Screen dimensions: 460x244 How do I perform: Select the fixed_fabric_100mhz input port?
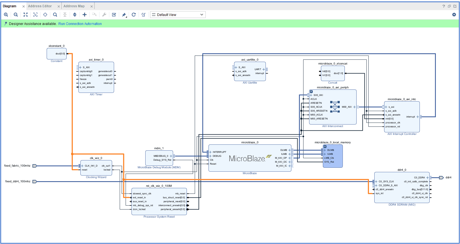[x=35, y=166]
